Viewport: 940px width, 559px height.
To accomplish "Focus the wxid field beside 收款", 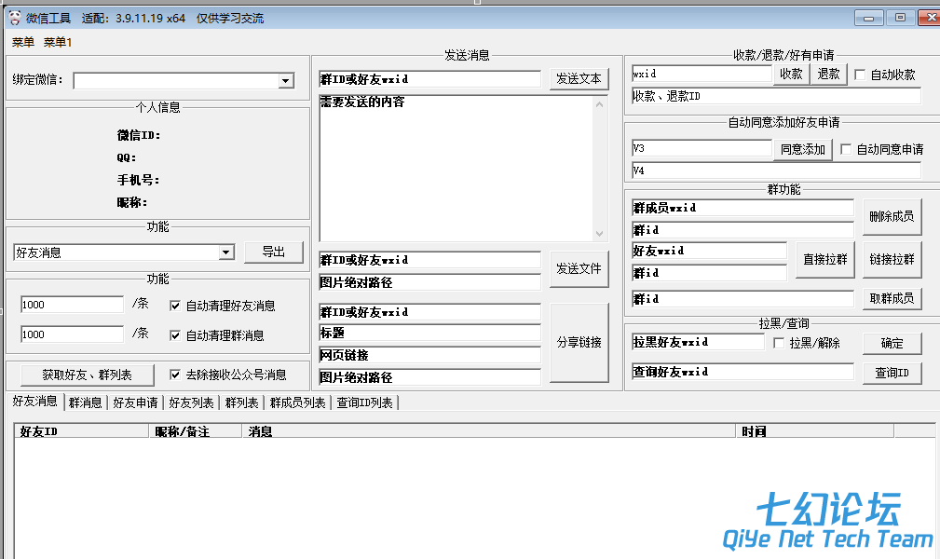I will coord(702,74).
